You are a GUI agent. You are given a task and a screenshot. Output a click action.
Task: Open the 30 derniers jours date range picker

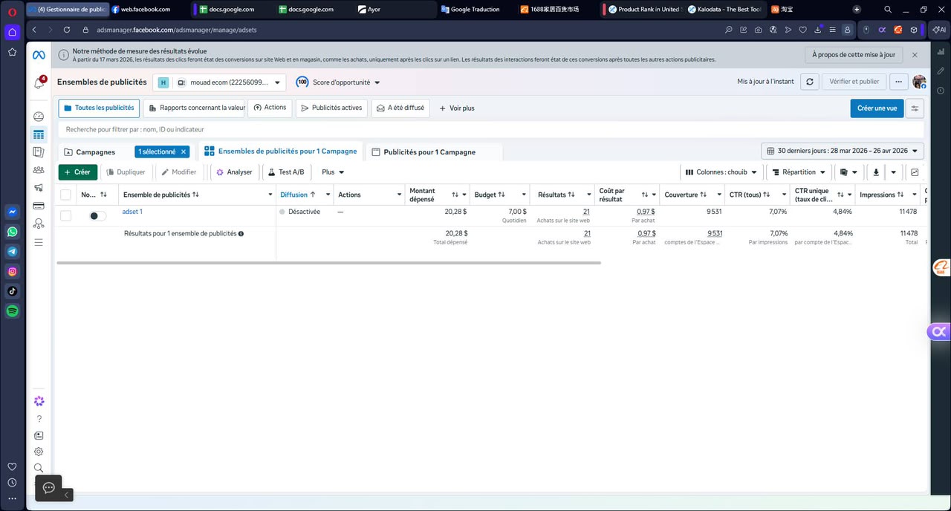843,151
